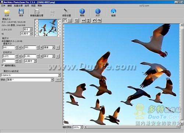Open an image with the 打开 folder icon
Viewport: 184px width, 133px height.
click(x=7, y=12)
